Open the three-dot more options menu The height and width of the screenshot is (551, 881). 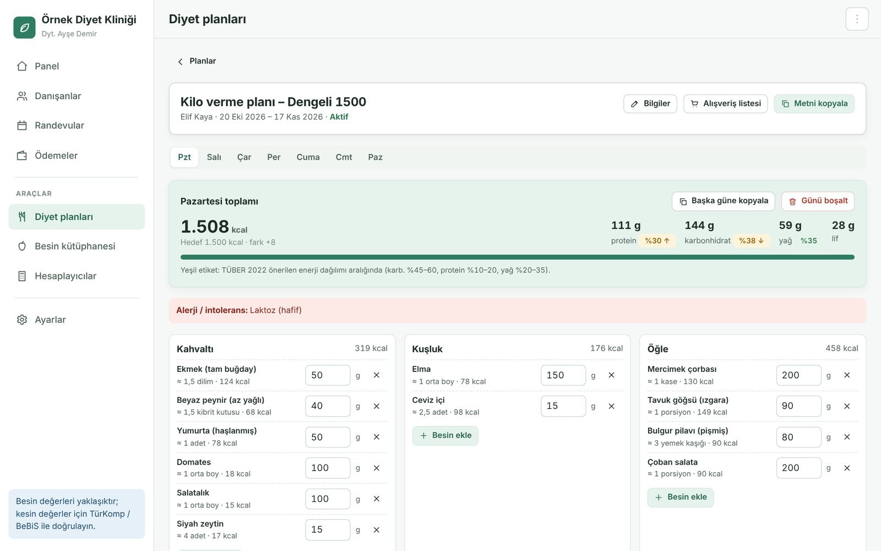click(857, 19)
